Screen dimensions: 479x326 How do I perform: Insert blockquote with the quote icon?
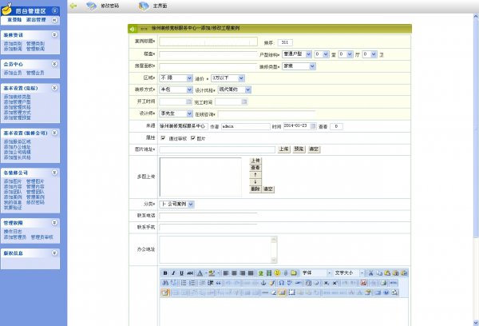[219, 283]
